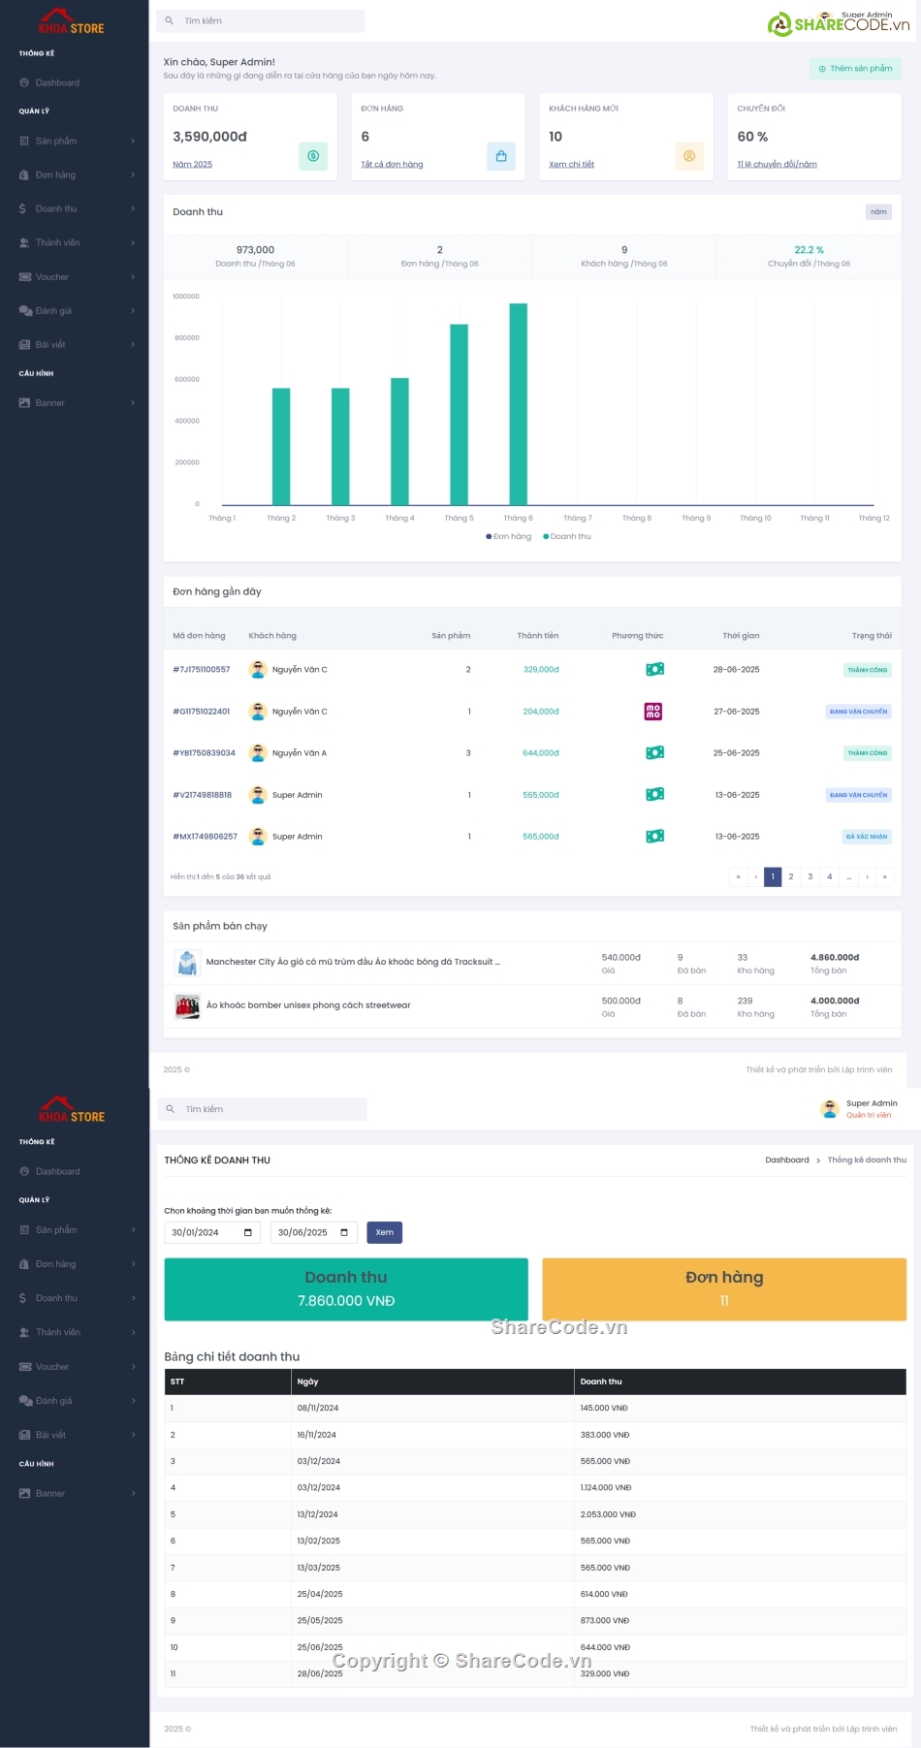Go to page 3 of recent orders
The height and width of the screenshot is (1748, 921).
(x=810, y=876)
